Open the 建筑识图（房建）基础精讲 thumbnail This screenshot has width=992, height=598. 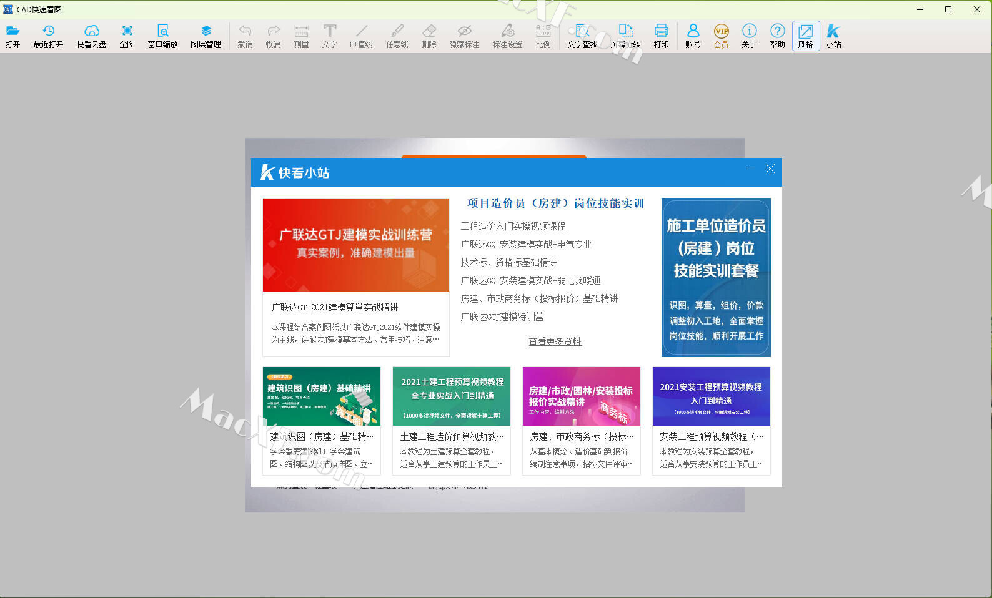[322, 396]
